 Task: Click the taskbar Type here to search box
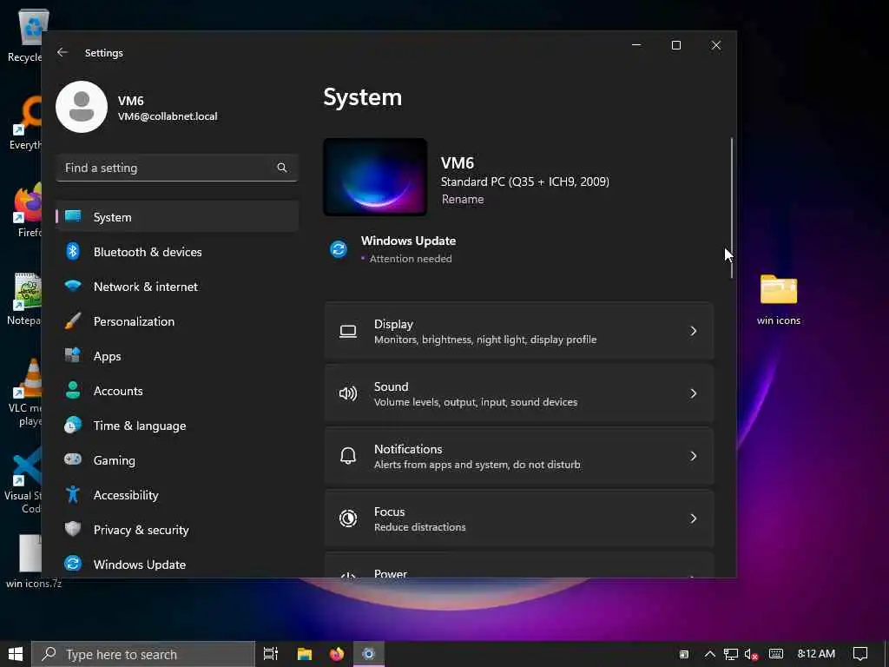pyautogui.click(x=143, y=654)
